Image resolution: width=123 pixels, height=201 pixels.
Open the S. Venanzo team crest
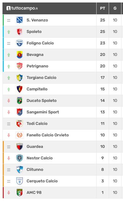pyautogui.click(x=20, y=20)
